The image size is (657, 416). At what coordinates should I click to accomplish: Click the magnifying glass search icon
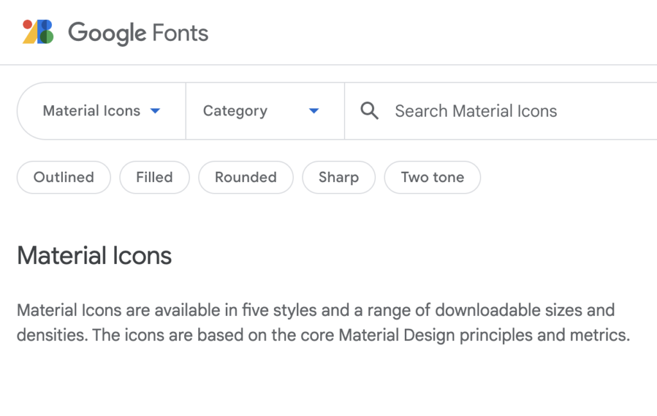[370, 111]
